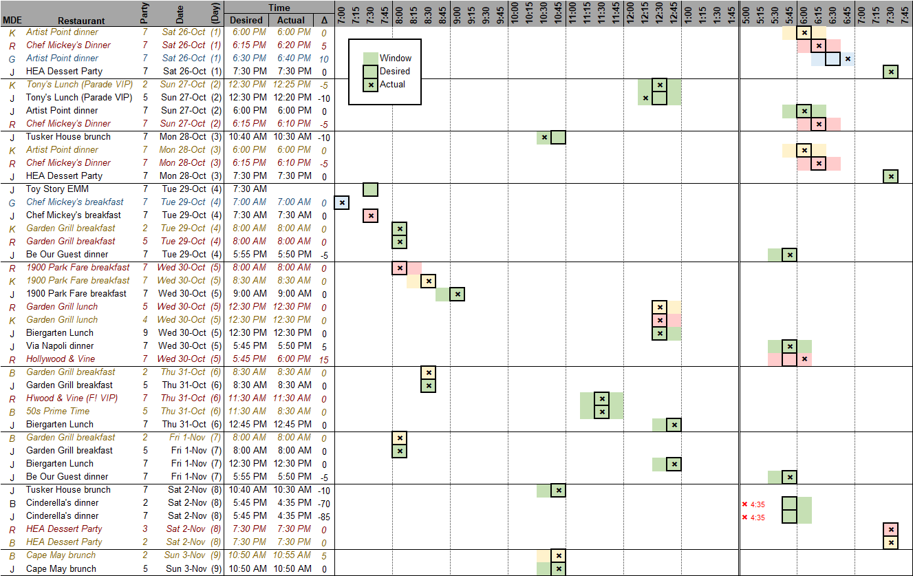Select the 12:25 PM actual time cell
913x576 pixels.
292,85
